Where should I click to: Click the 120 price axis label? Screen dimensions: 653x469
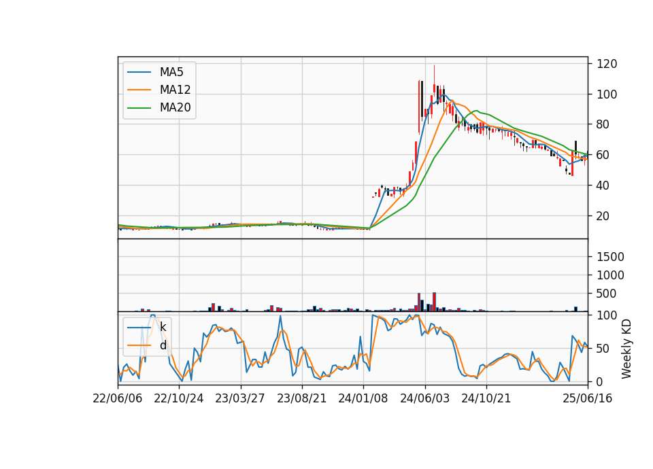(x=607, y=64)
